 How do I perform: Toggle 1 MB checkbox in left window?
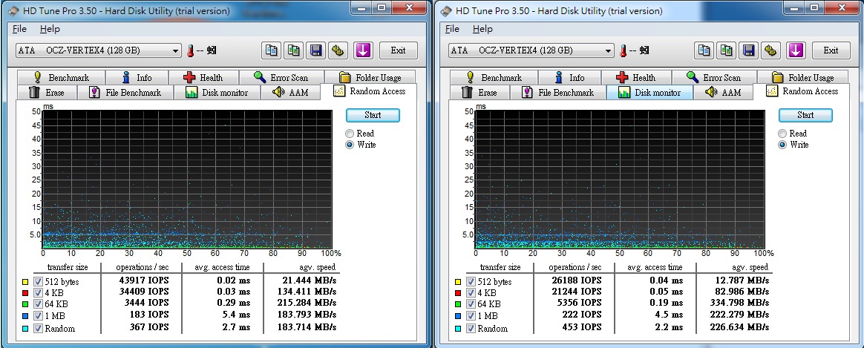[x=37, y=316]
